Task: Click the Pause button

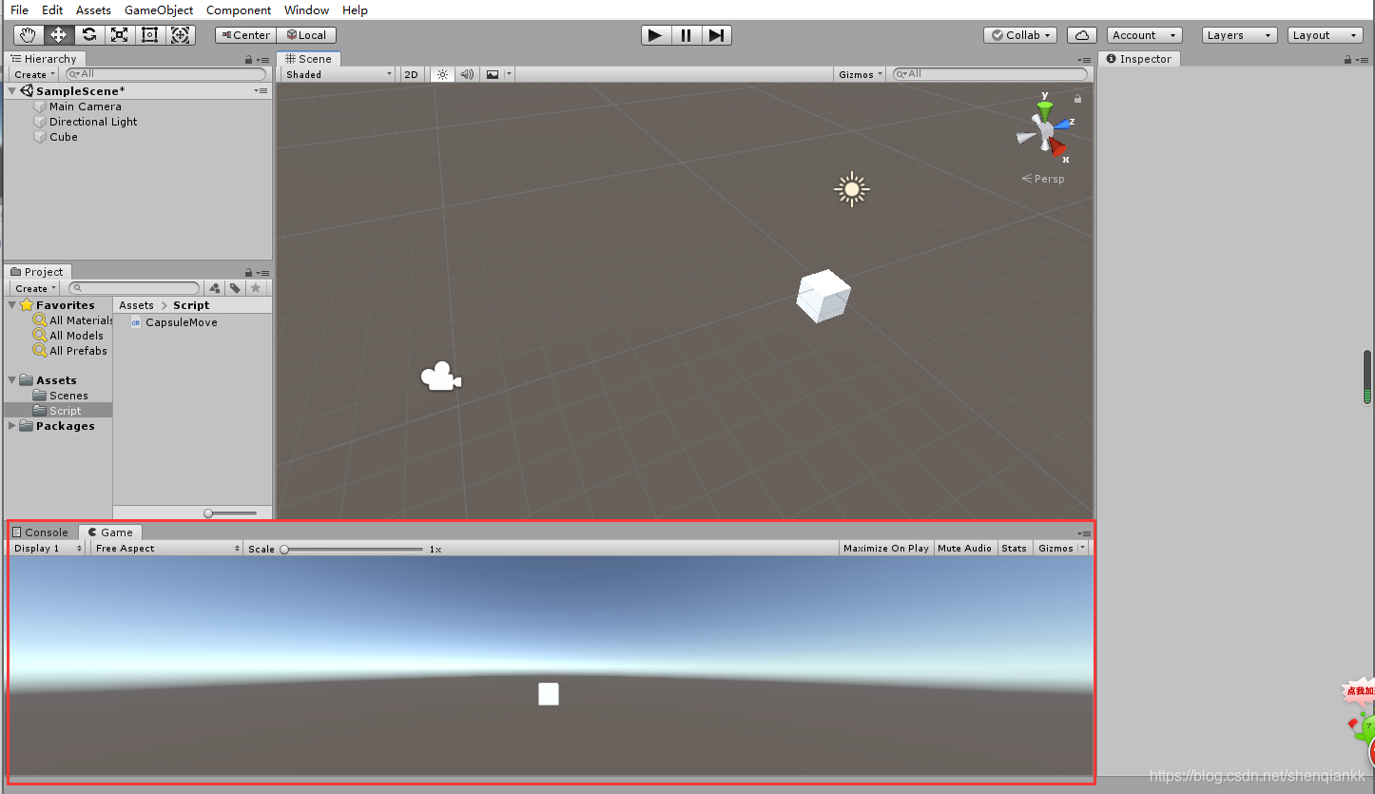Action: pos(686,35)
